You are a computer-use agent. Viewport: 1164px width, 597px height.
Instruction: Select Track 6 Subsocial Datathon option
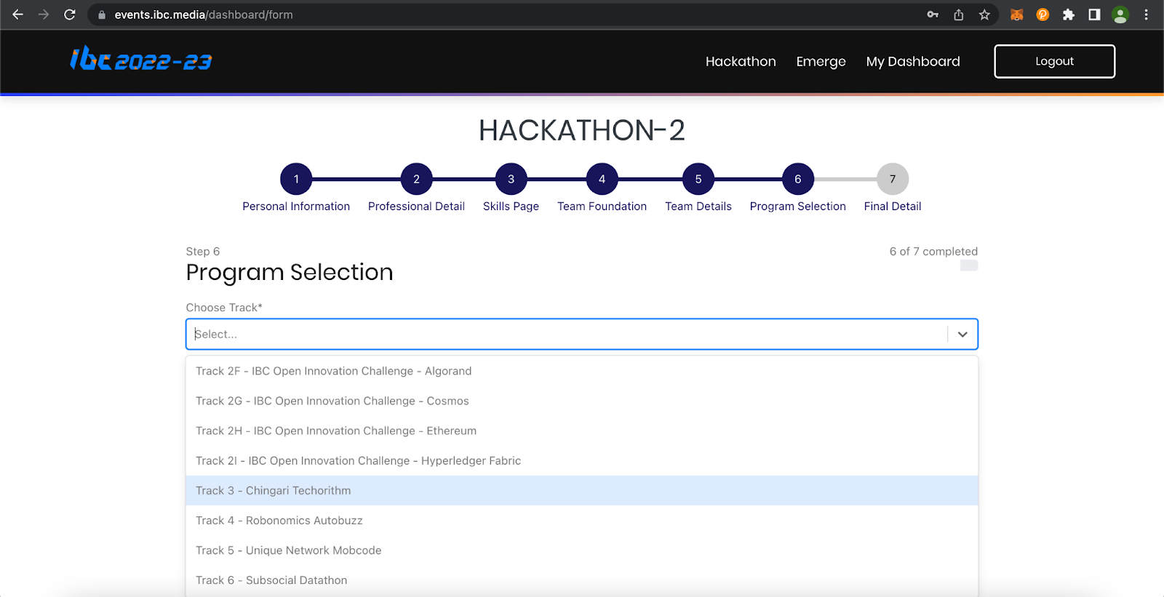tap(582, 580)
